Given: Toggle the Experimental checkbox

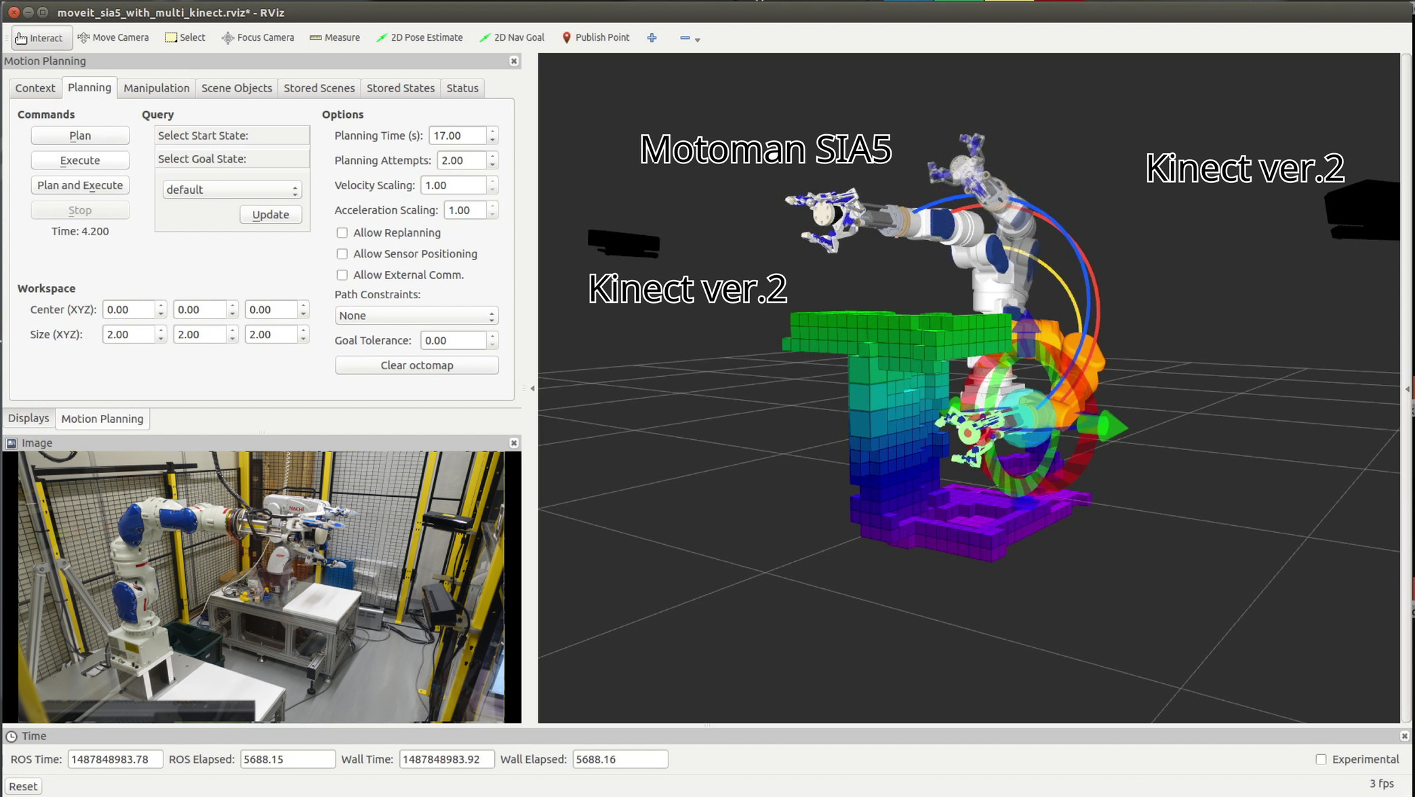Looking at the screenshot, I should [x=1321, y=759].
